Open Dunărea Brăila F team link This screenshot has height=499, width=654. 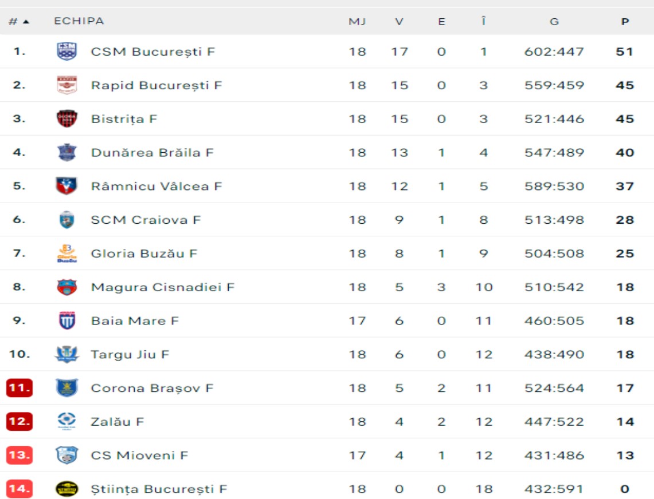tap(152, 153)
